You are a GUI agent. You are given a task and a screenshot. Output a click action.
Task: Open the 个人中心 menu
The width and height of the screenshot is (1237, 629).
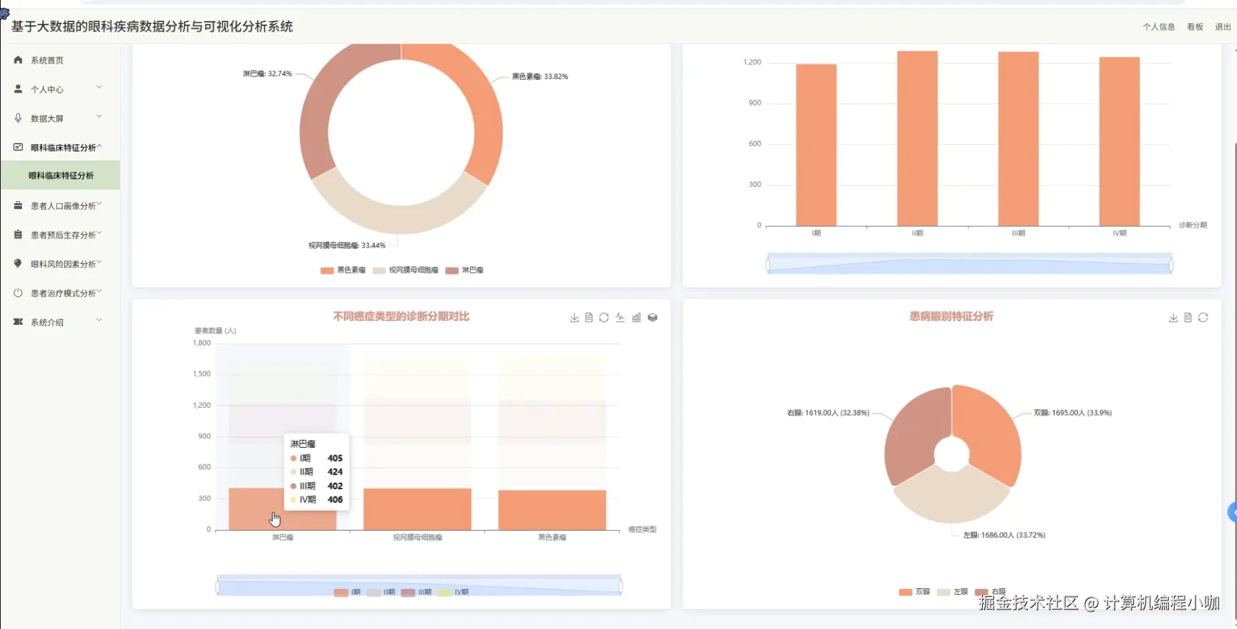pos(60,89)
